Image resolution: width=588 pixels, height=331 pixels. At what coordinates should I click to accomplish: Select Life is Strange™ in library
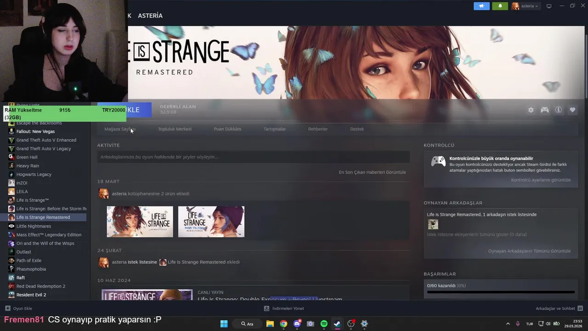pyautogui.click(x=32, y=200)
